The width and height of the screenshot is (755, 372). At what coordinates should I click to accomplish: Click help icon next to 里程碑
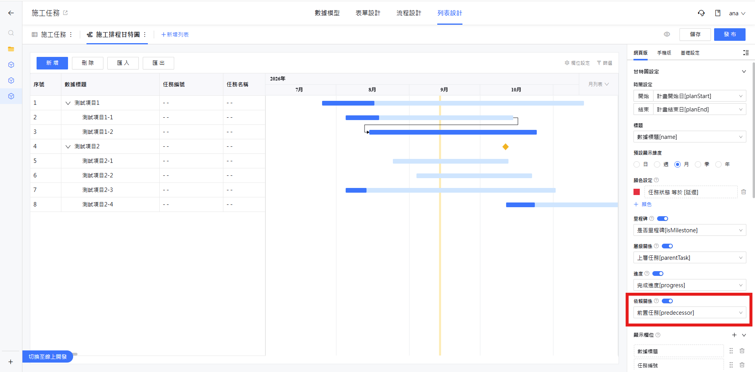click(x=652, y=219)
